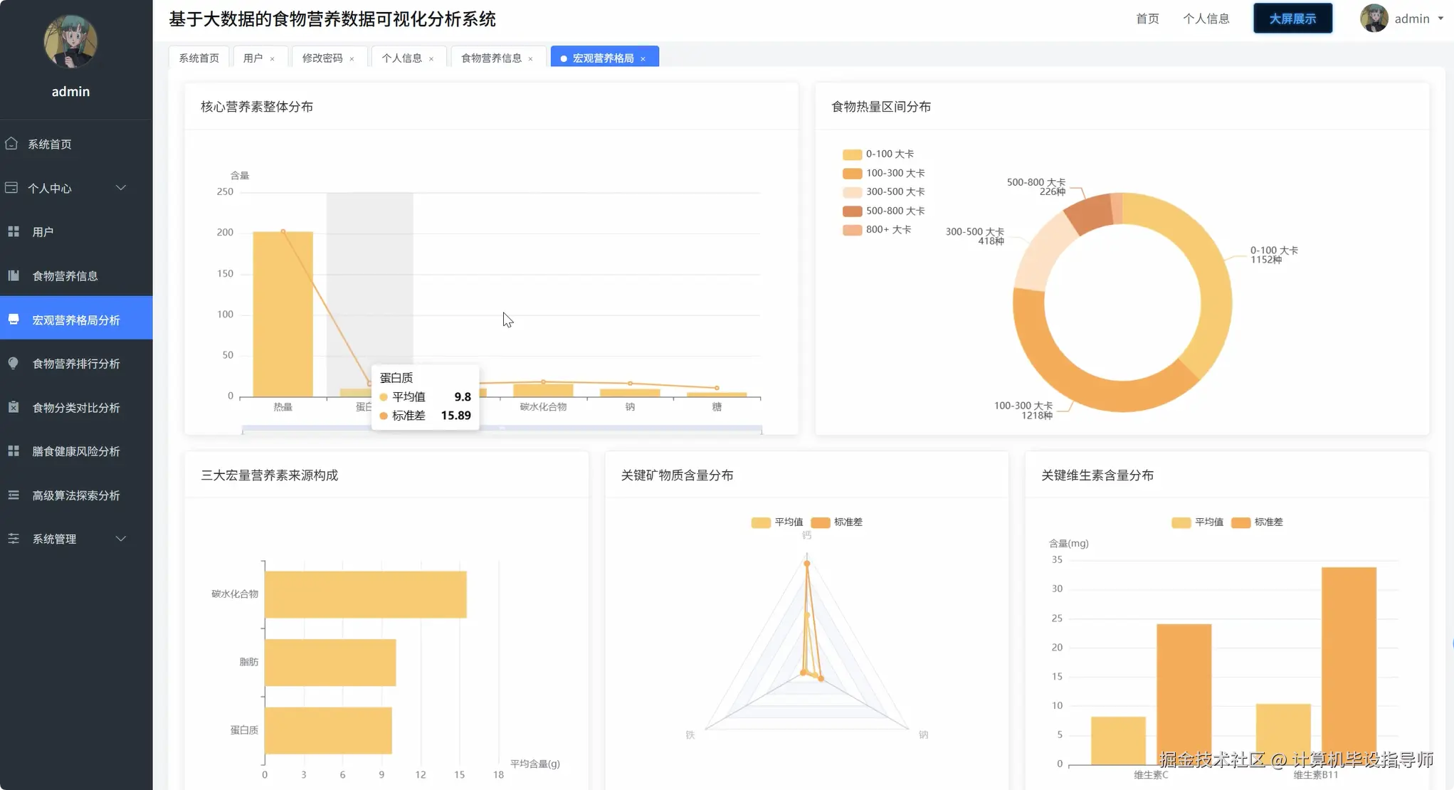The height and width of the screenshot is (790, 1454).
Task: Open the admin account dropdown
Action: point(1416,19)
